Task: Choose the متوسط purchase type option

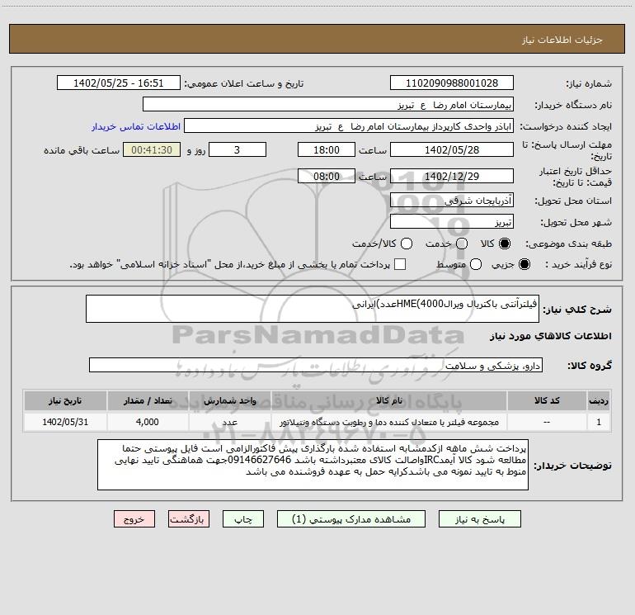Action: coord(476,264)
